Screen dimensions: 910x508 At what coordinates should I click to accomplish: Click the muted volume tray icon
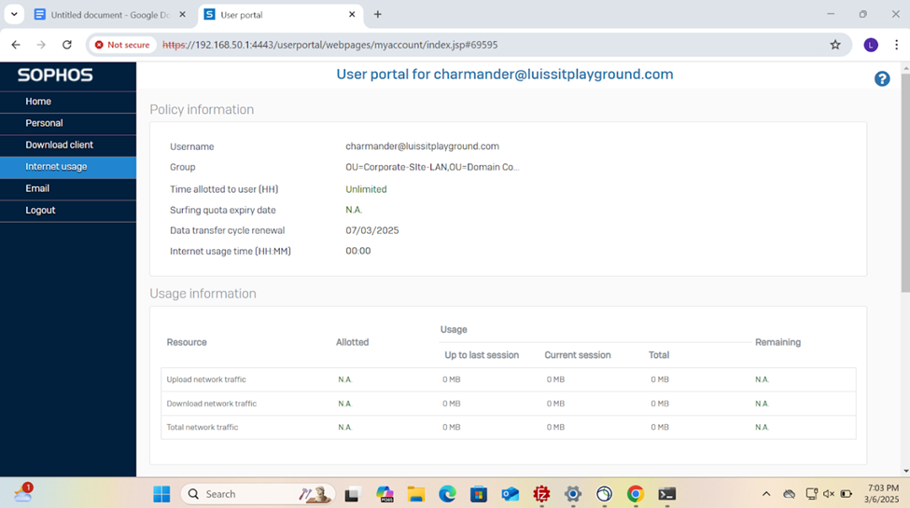(829, 494)
